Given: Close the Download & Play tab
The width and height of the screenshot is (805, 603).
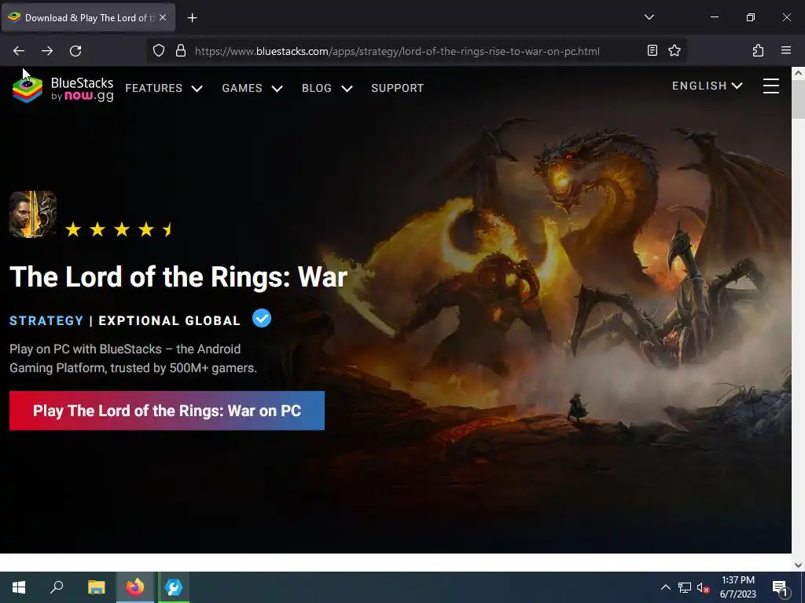Looking at the screenshot, I should pyautogui.click(x=163, y=17).
